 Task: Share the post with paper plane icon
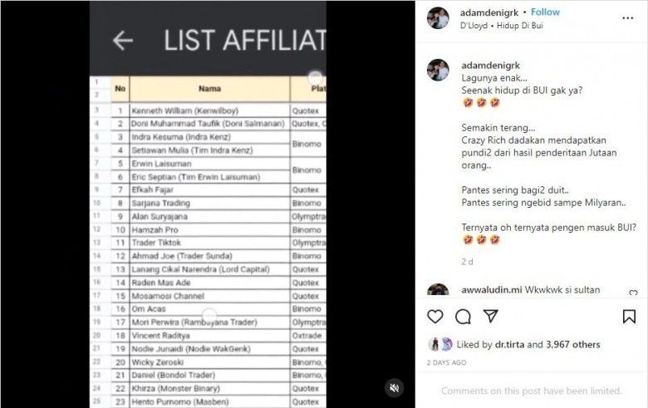pos(491,317)
